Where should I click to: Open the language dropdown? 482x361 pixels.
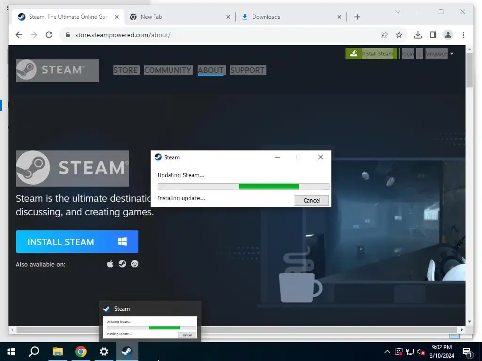coord(439,54)
